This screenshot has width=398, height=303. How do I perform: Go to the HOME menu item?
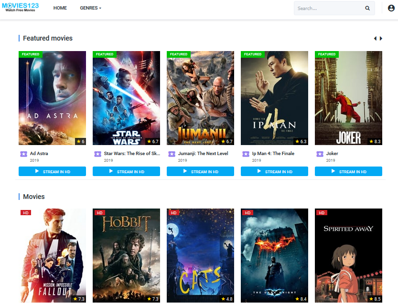[60, 8]
